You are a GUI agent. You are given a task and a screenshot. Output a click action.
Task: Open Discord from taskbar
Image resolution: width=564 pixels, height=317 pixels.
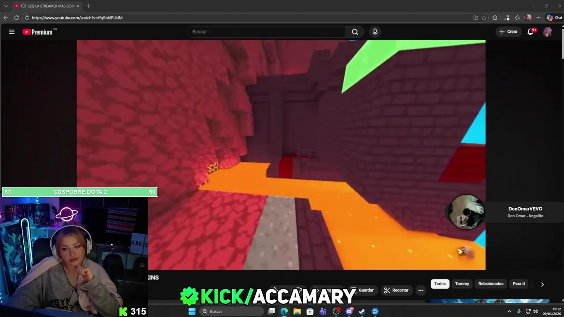click(349, 311)
